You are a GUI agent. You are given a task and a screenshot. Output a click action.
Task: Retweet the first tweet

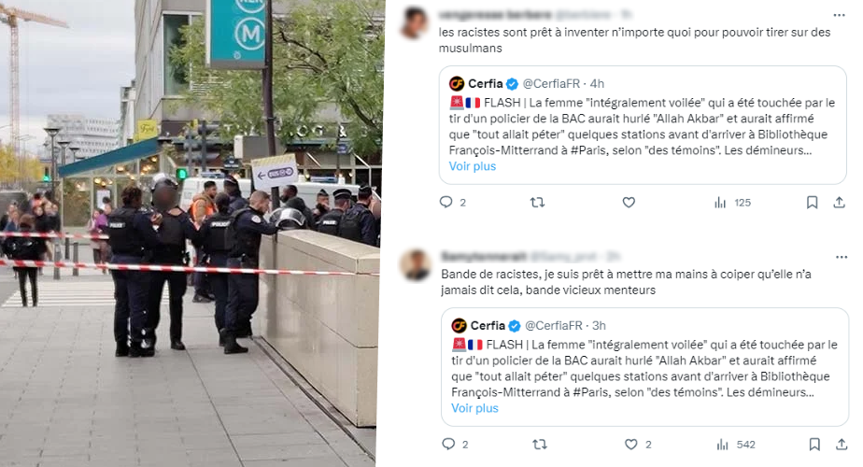point(537,203)
